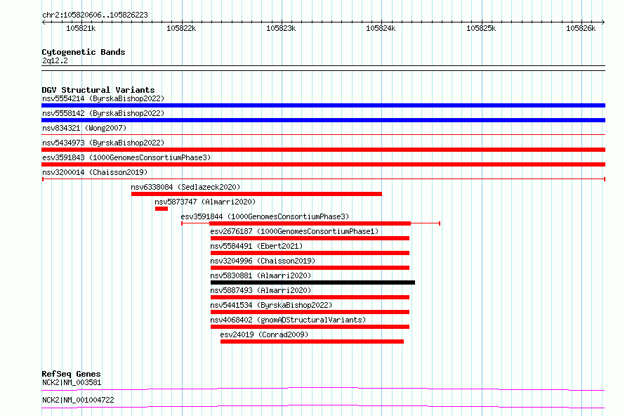Click the nsv6338084 Sedlazeck2020 red bar
The height and width of the screenshot is (416, 625).
pos(256,194)
